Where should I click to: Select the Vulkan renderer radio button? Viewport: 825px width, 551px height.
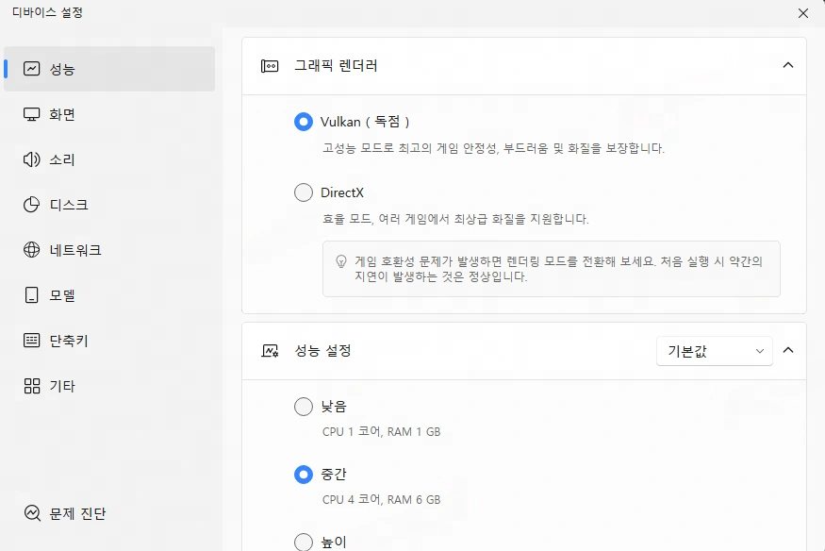click(x=304, y=122)
